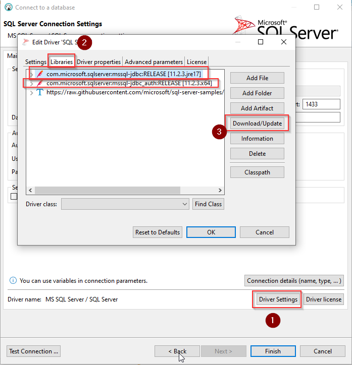Expand the raw.githubusercontent.com library node
Image resolution: width=352 pixels, height=365 pixels.
pos(31,93)
